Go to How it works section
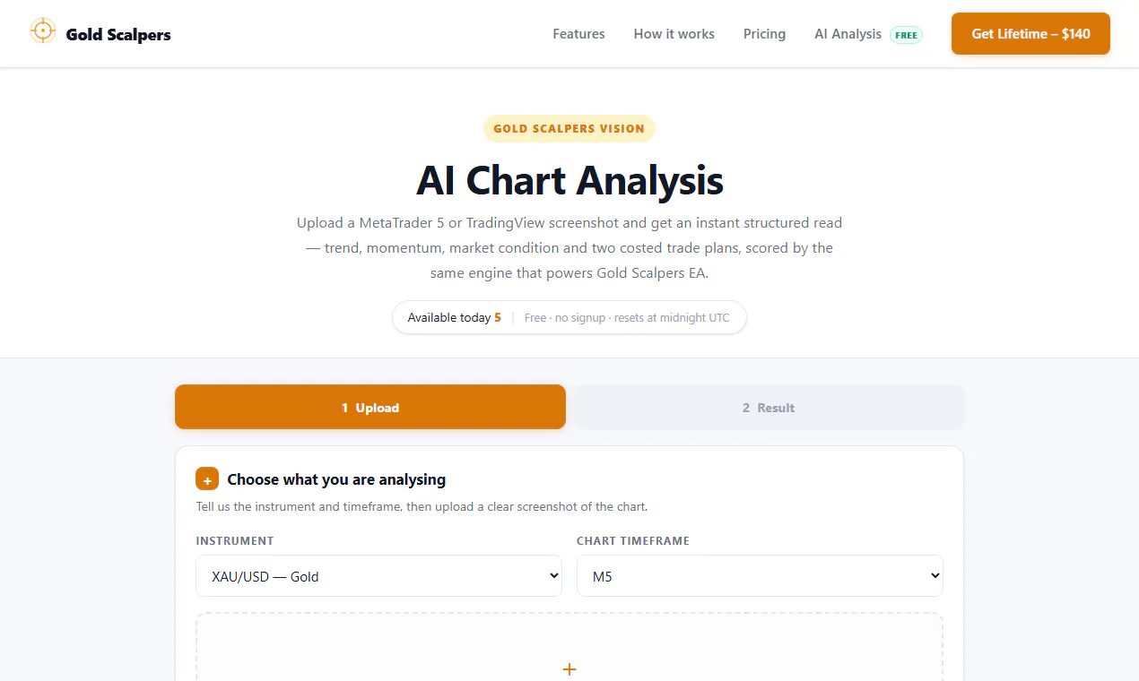The width and height of the screenshot is (1139, 681). click(x=674, y=34)
